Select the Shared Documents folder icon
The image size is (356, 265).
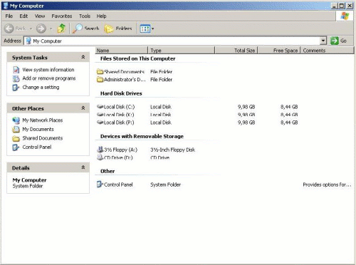pyautogui.click(x=100, y=71)
